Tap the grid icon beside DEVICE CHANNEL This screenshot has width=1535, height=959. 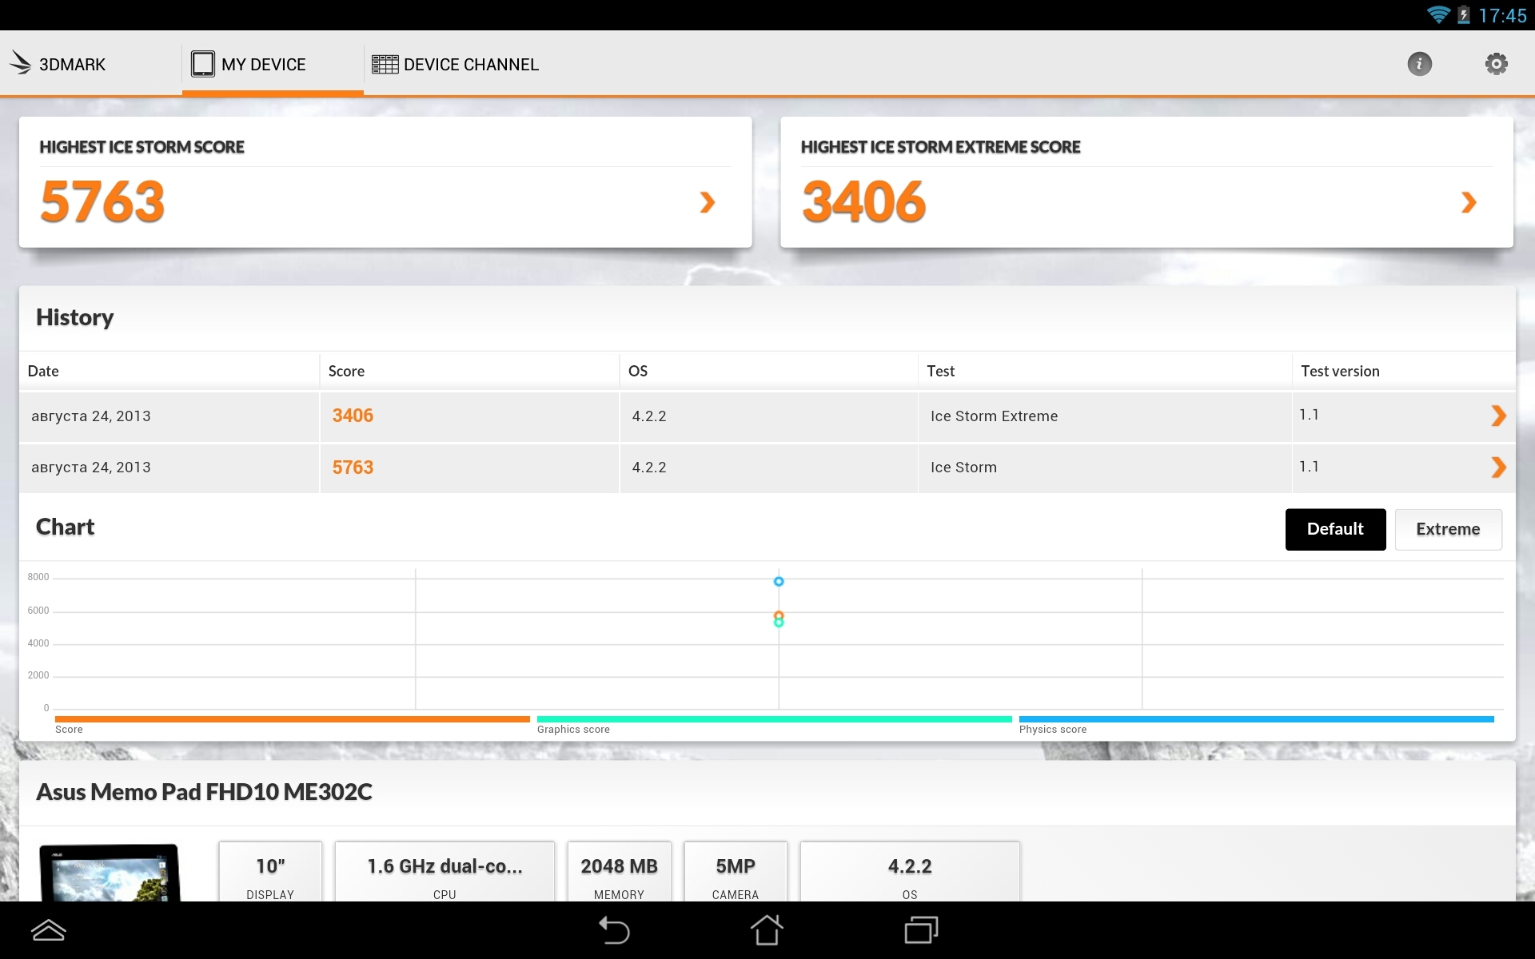click(385, 64)
